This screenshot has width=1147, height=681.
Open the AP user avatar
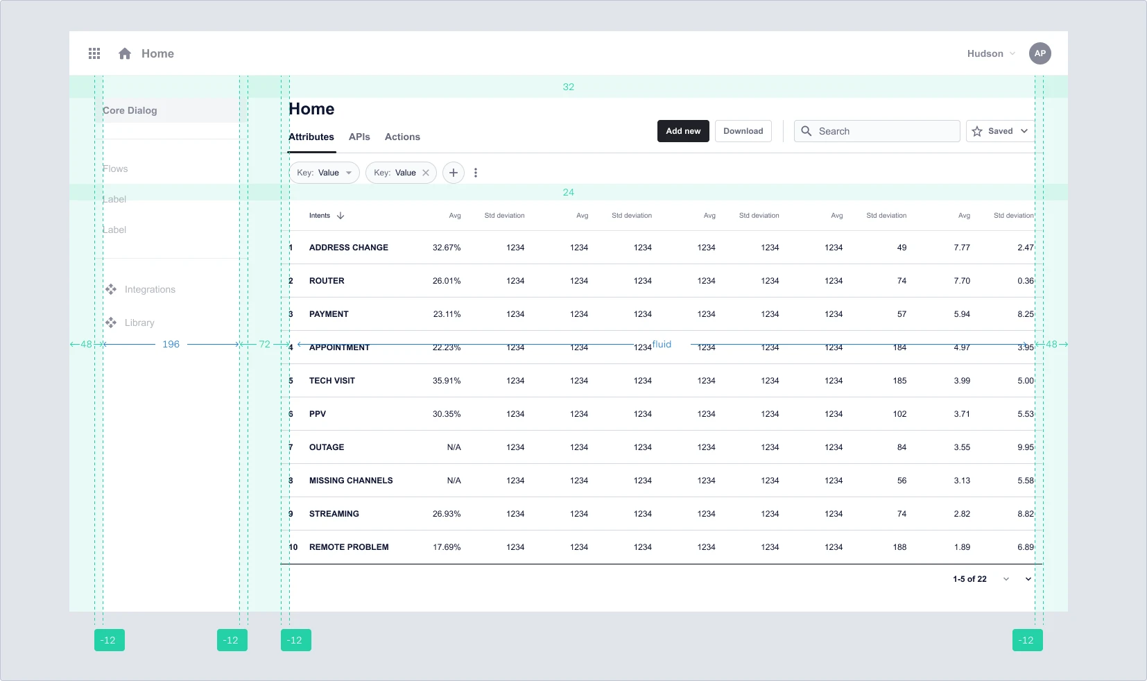1040,53
